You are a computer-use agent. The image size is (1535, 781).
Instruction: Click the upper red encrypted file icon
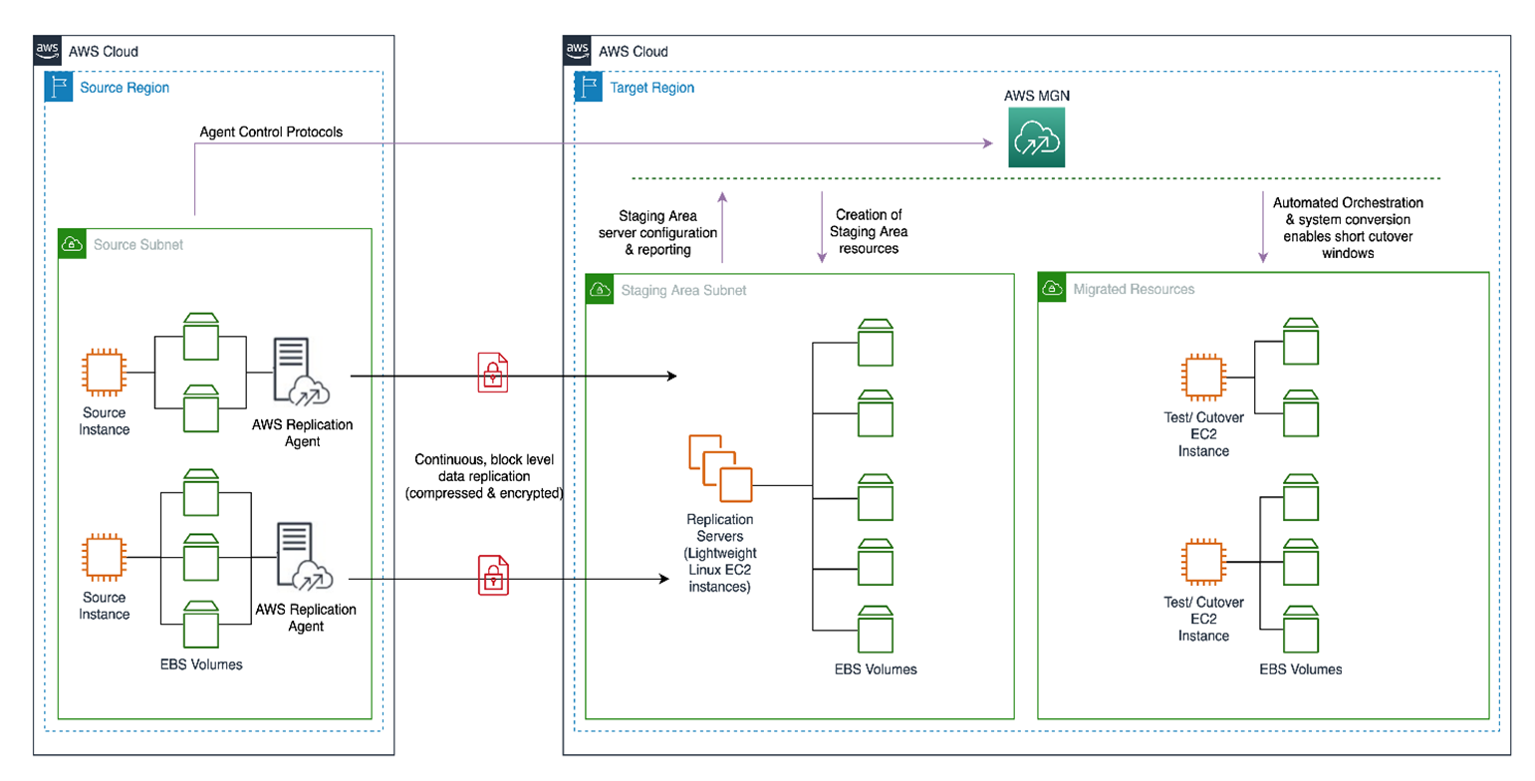pyautogui.click(x=492, y=373)
